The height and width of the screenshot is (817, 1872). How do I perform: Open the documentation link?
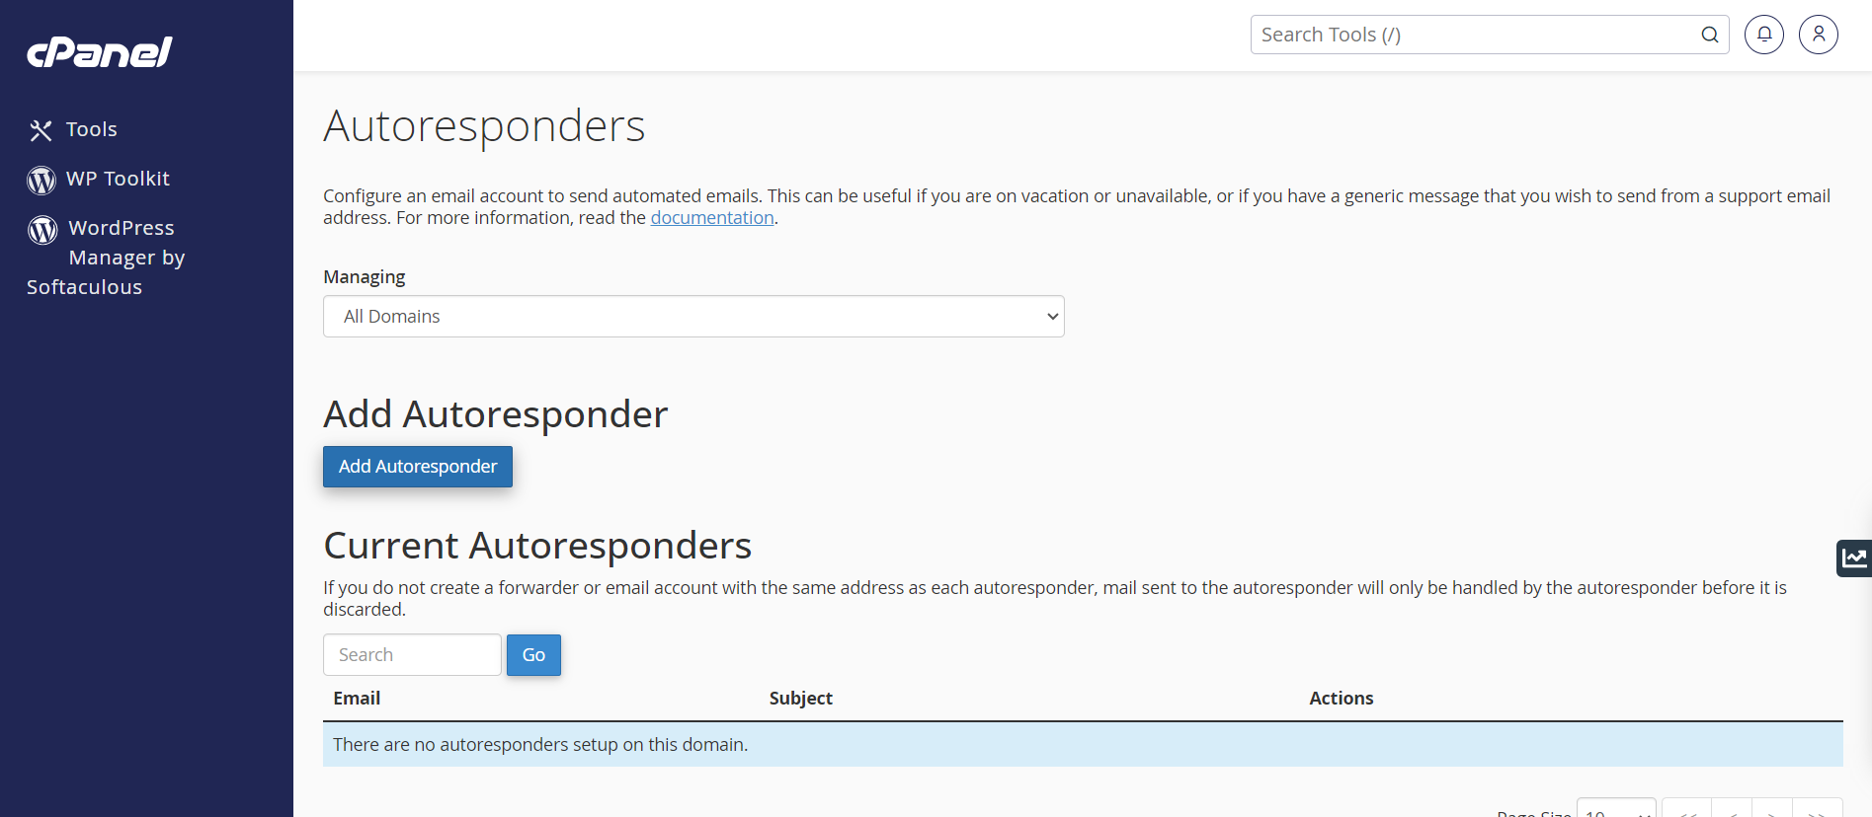click(x=711, y=217)
